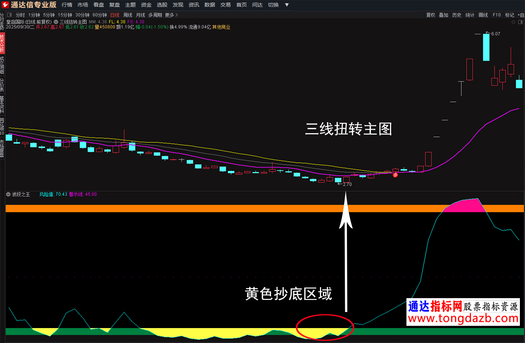
Task: Open the 选股 menu
Action: pyautogui.click(x=162, y=5)
